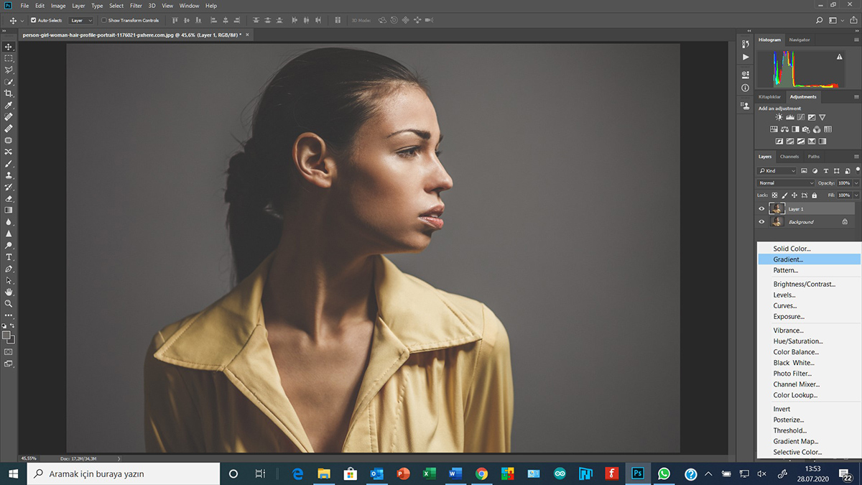Select the Hand tool
862x485 pixels.
click(9, 292)
